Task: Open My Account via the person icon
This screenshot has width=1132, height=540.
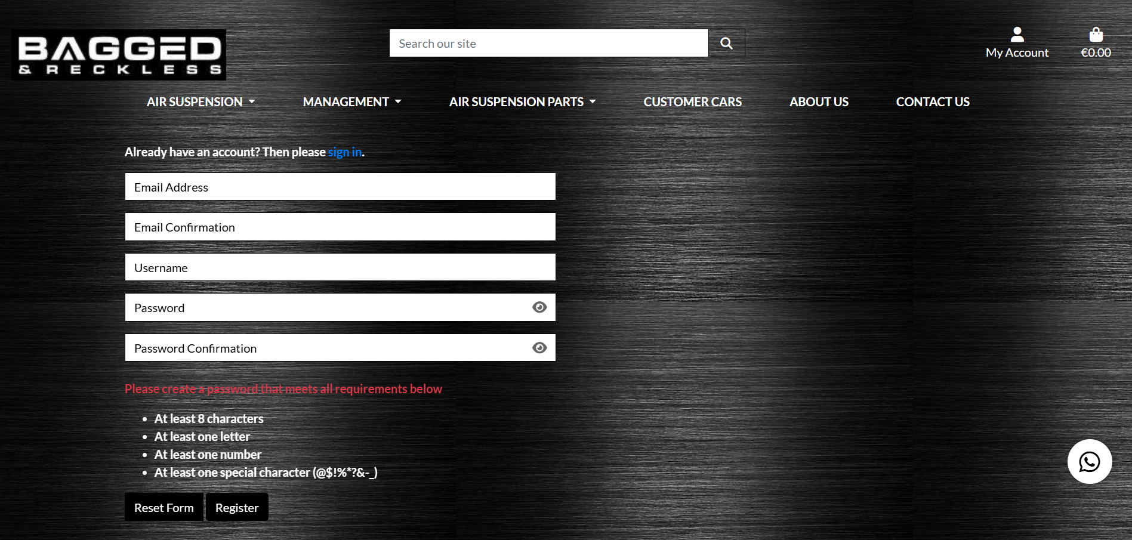Action: (1017, 35)
